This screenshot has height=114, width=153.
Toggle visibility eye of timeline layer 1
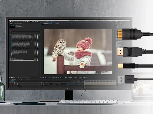click(10, 84)
